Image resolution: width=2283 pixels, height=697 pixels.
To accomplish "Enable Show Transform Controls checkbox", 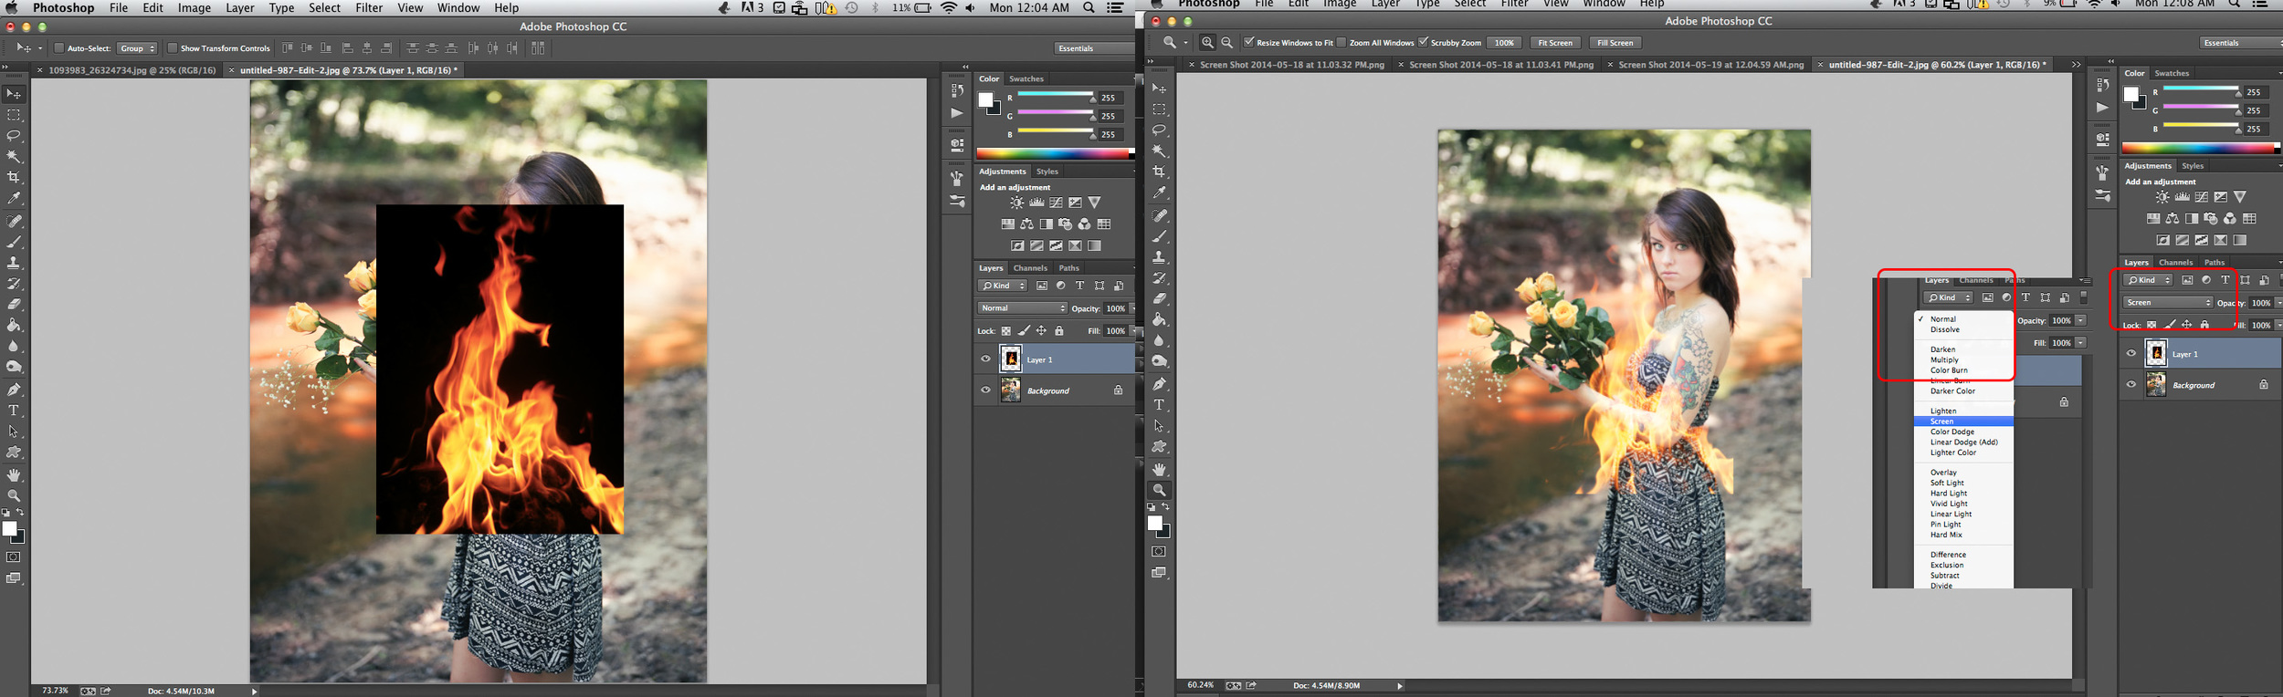I will point(172,48).
